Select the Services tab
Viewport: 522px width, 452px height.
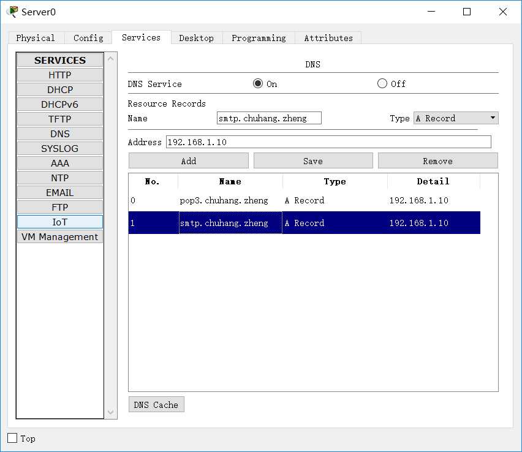pos(141,37)
